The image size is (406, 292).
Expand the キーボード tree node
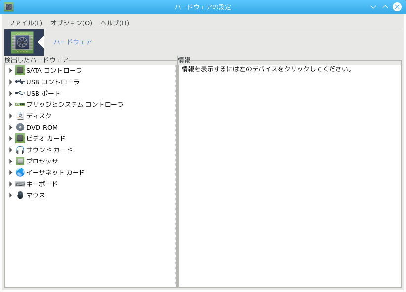[x=11, y=184]
